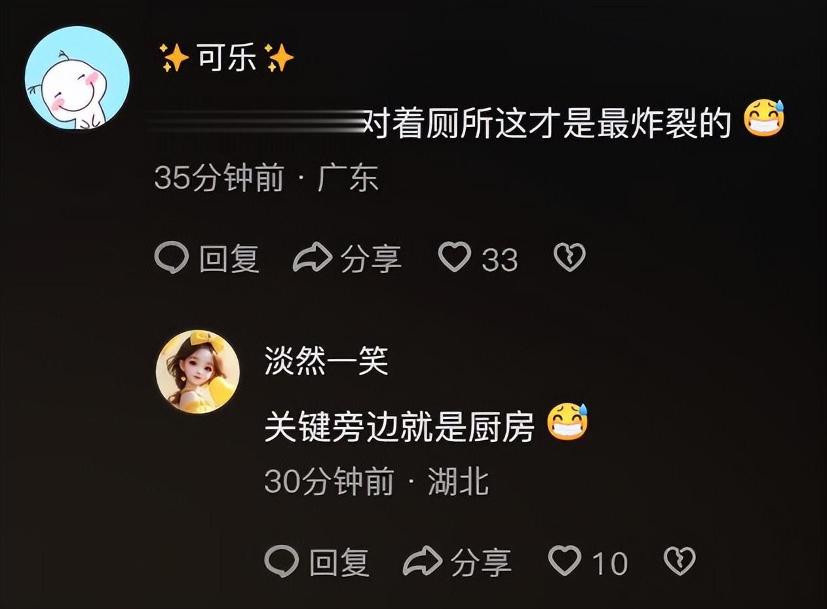This screenshot has width=827, height=609.
Task: Tap 分享 text under 可乐's comment
Action: [x=371, y=259]
